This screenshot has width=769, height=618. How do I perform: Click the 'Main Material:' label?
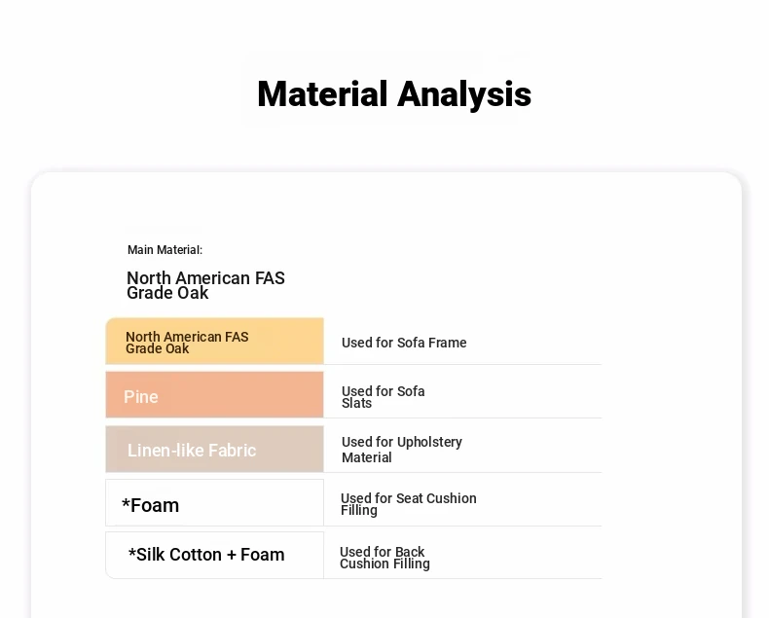click(165, 250)
